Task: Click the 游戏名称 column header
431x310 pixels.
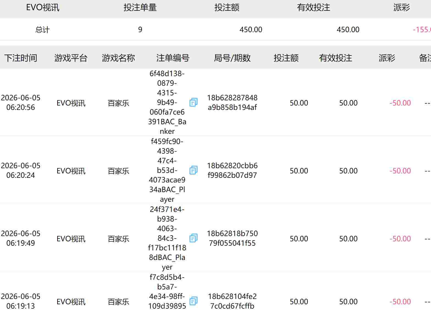Action: pos(118,58)
